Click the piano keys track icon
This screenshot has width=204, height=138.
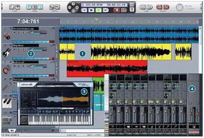6,102
